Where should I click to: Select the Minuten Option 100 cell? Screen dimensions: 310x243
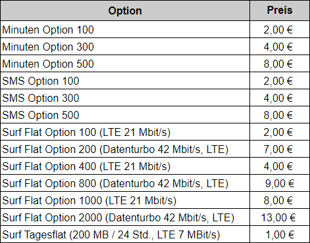125,30
